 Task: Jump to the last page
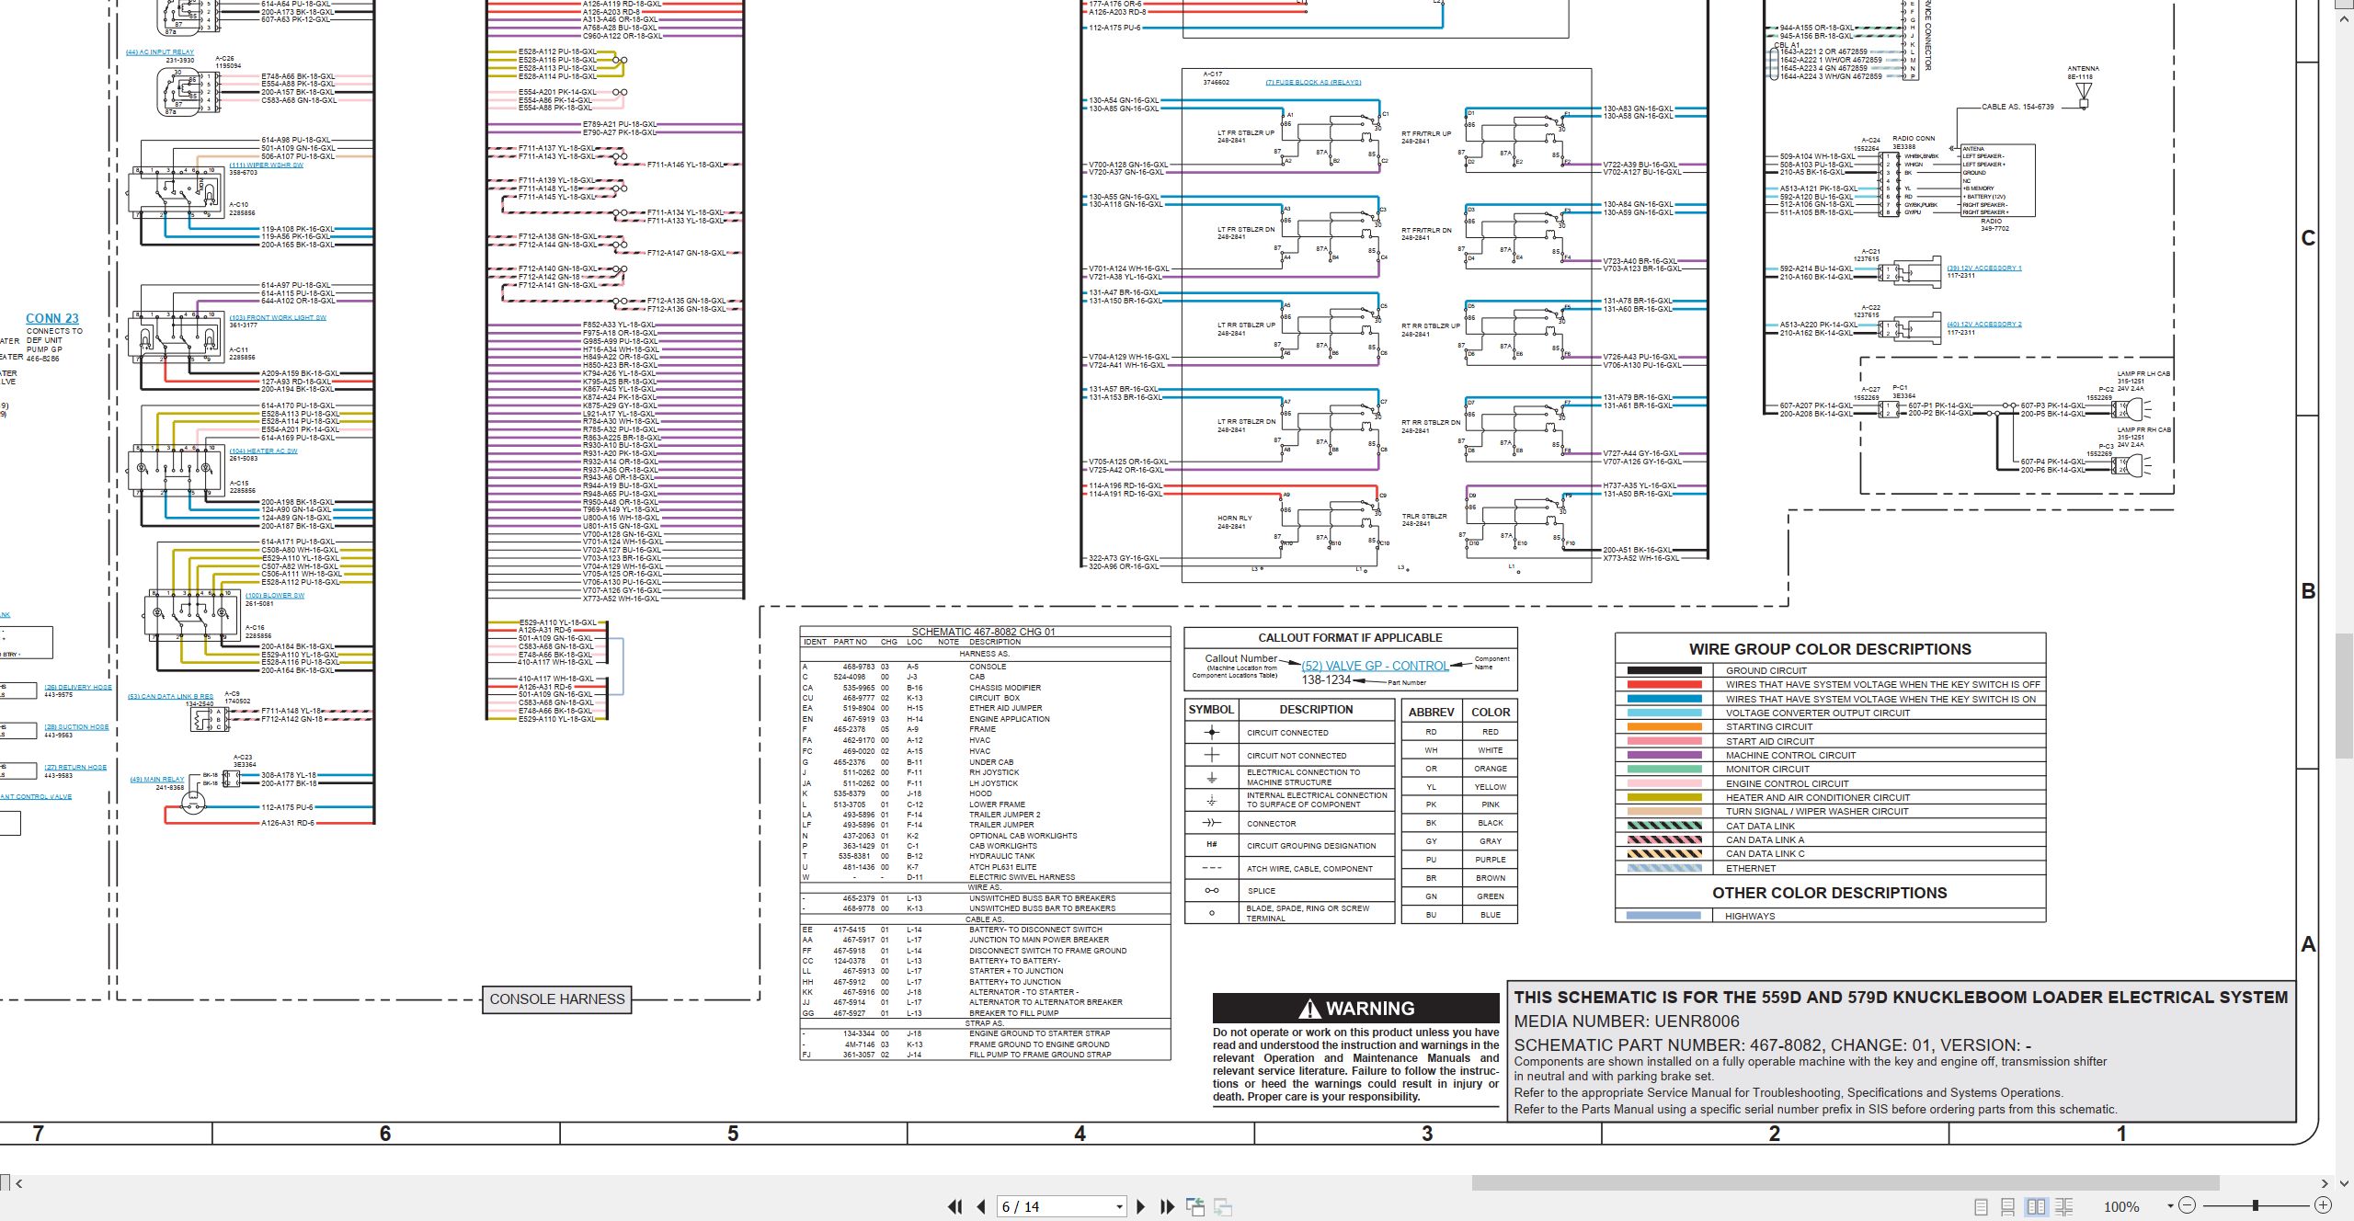[x=1167, y=1206]
